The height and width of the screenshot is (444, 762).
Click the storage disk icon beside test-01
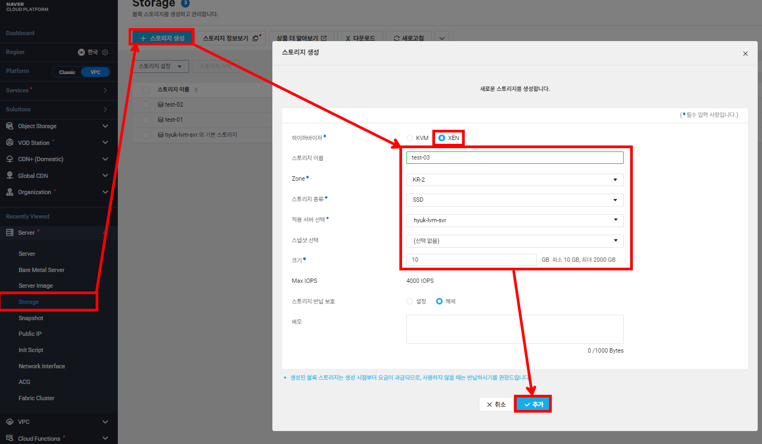pyautogui.click(x=161, y=120)
